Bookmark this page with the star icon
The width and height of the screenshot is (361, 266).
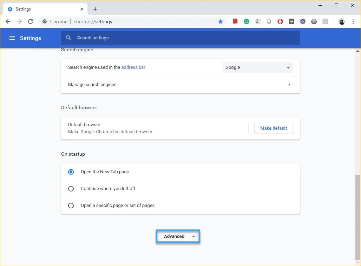click(x=221, y=21)
